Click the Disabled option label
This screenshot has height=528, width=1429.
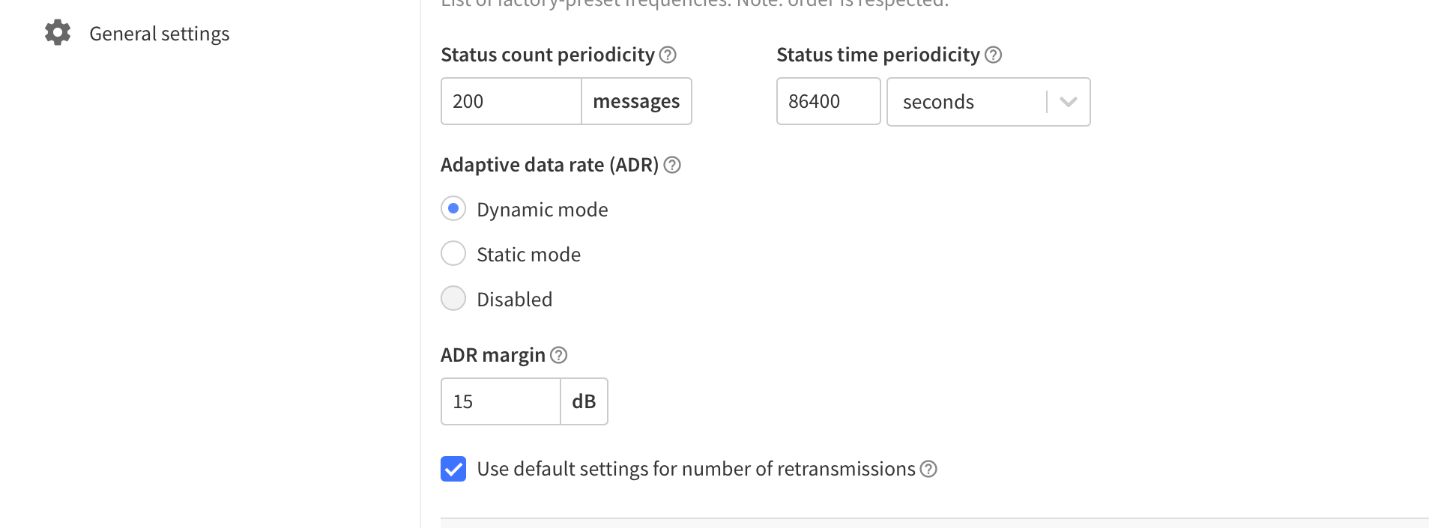pyautogui.click(x=515, y=300)
